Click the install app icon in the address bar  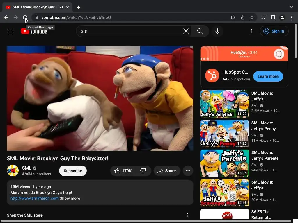[x=233, y=17]
